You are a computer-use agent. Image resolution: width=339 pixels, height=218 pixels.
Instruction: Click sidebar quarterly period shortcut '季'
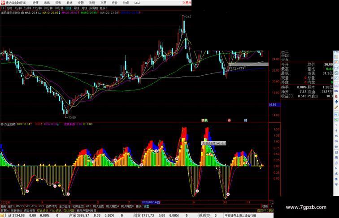pos(336,179)
